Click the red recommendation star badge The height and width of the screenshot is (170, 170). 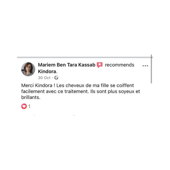pyautogui.click(x=99, y=65)
